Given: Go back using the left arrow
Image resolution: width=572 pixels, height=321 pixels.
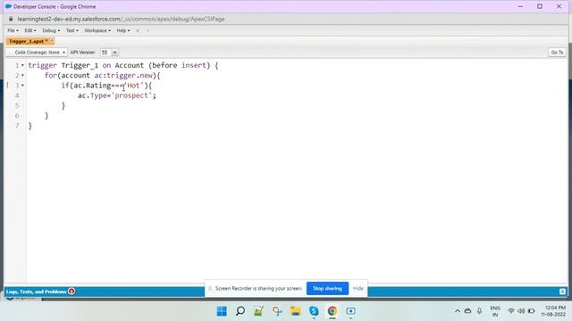Looking at the screenshot, I should pos(138,30).
